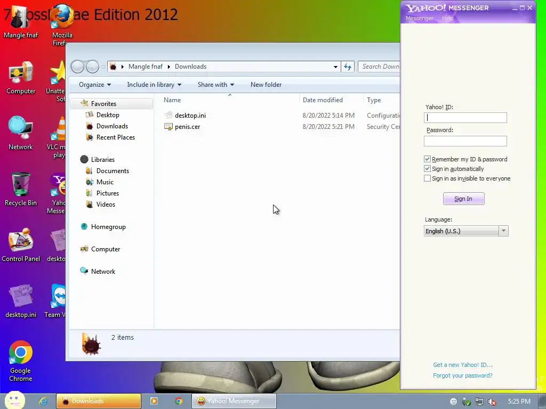Click the safely remove hardware tray icon

pyautogui.click(x=466, y=402)
